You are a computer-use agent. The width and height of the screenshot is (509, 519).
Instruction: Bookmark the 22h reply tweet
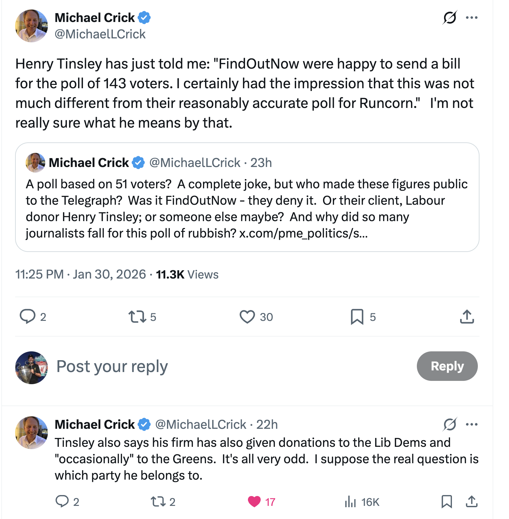click(447, 502)
